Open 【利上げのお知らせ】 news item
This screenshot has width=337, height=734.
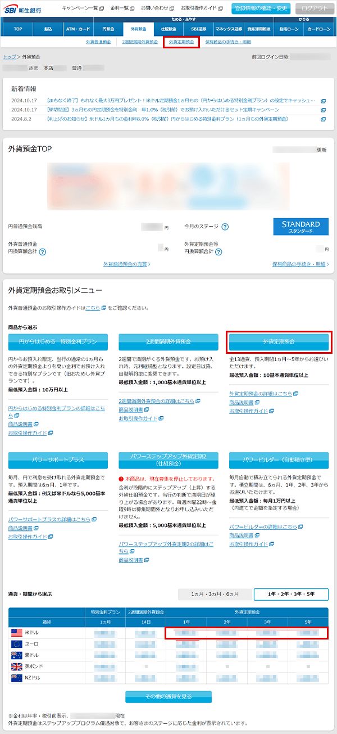(167, 119)
